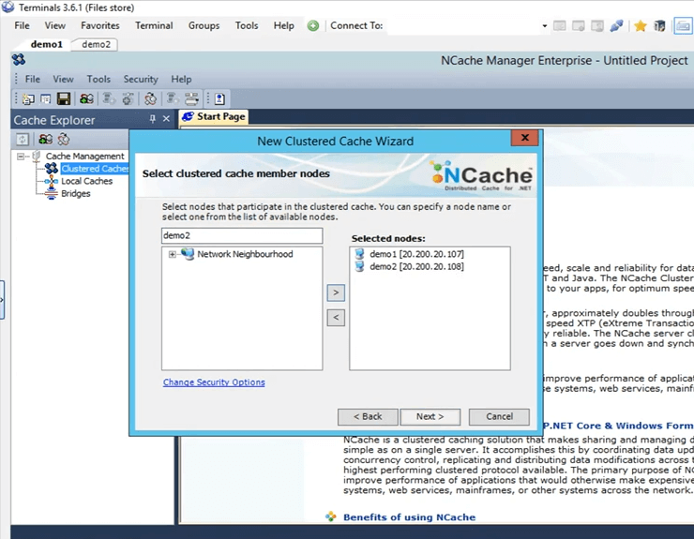
Task: Click the demo1 server icon in Selected nodes
Action: 359,254
